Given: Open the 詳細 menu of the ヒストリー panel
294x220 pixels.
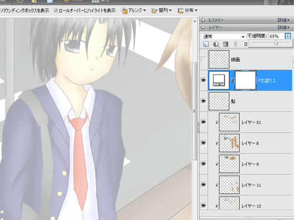Looking at the screenshot, I should [283, 20].
